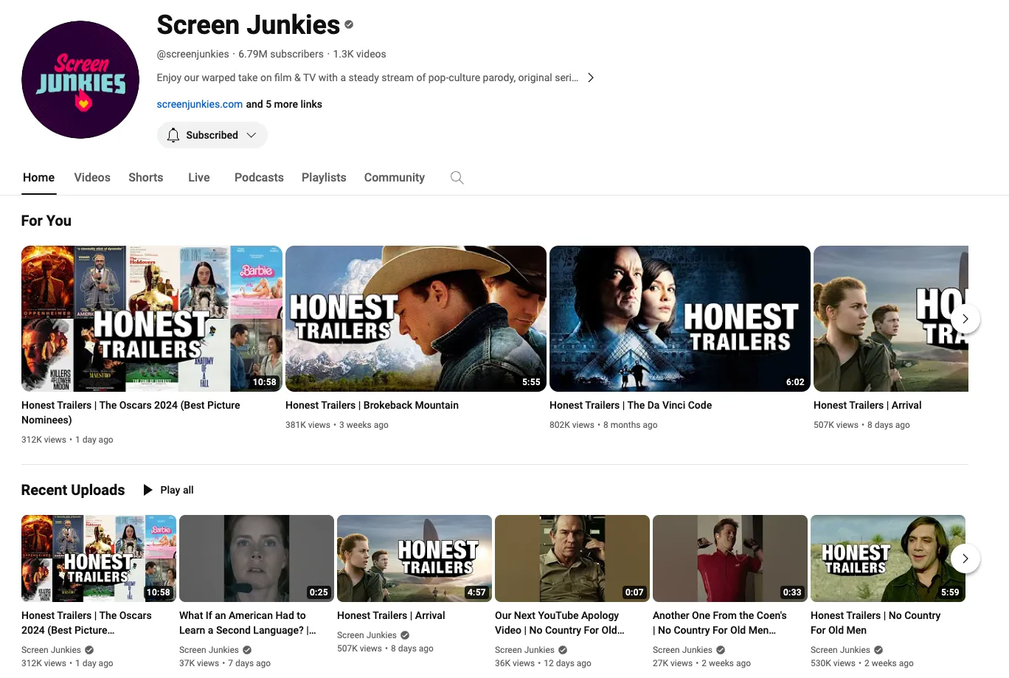Viewport: 1009px width, 678px height.
Task: Click the Screen Junkies channel avatar
Action: point(80,80)
